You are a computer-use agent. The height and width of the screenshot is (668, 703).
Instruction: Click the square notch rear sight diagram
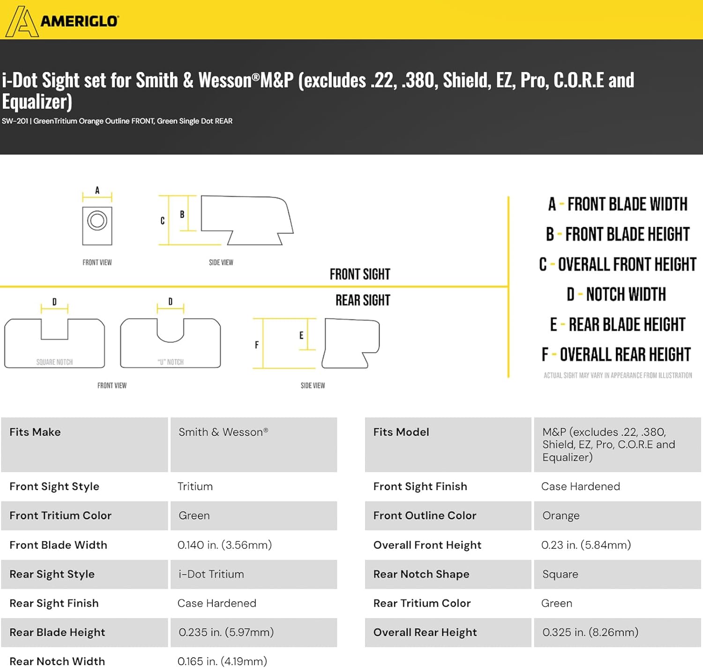pyautogui.click(x=54, y=343)
